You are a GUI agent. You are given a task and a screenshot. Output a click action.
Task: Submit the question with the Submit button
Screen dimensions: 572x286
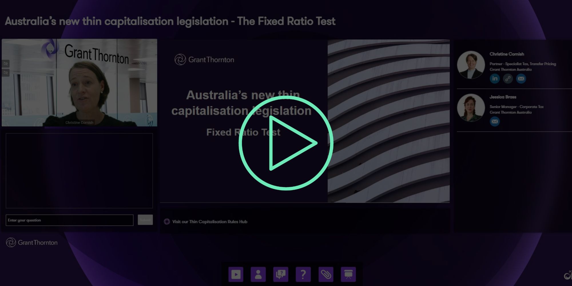tap(145, 220)
